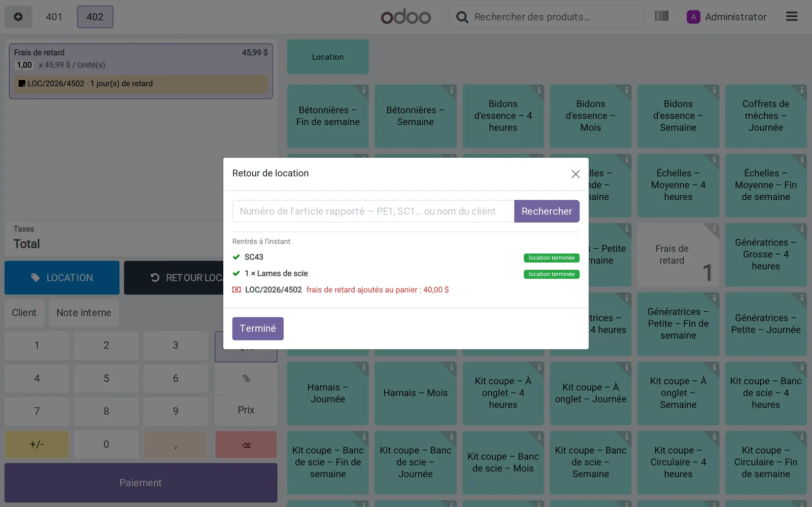Open the barcode scanner icon
The height and width of the screenshot is (507, 812).
661,16
